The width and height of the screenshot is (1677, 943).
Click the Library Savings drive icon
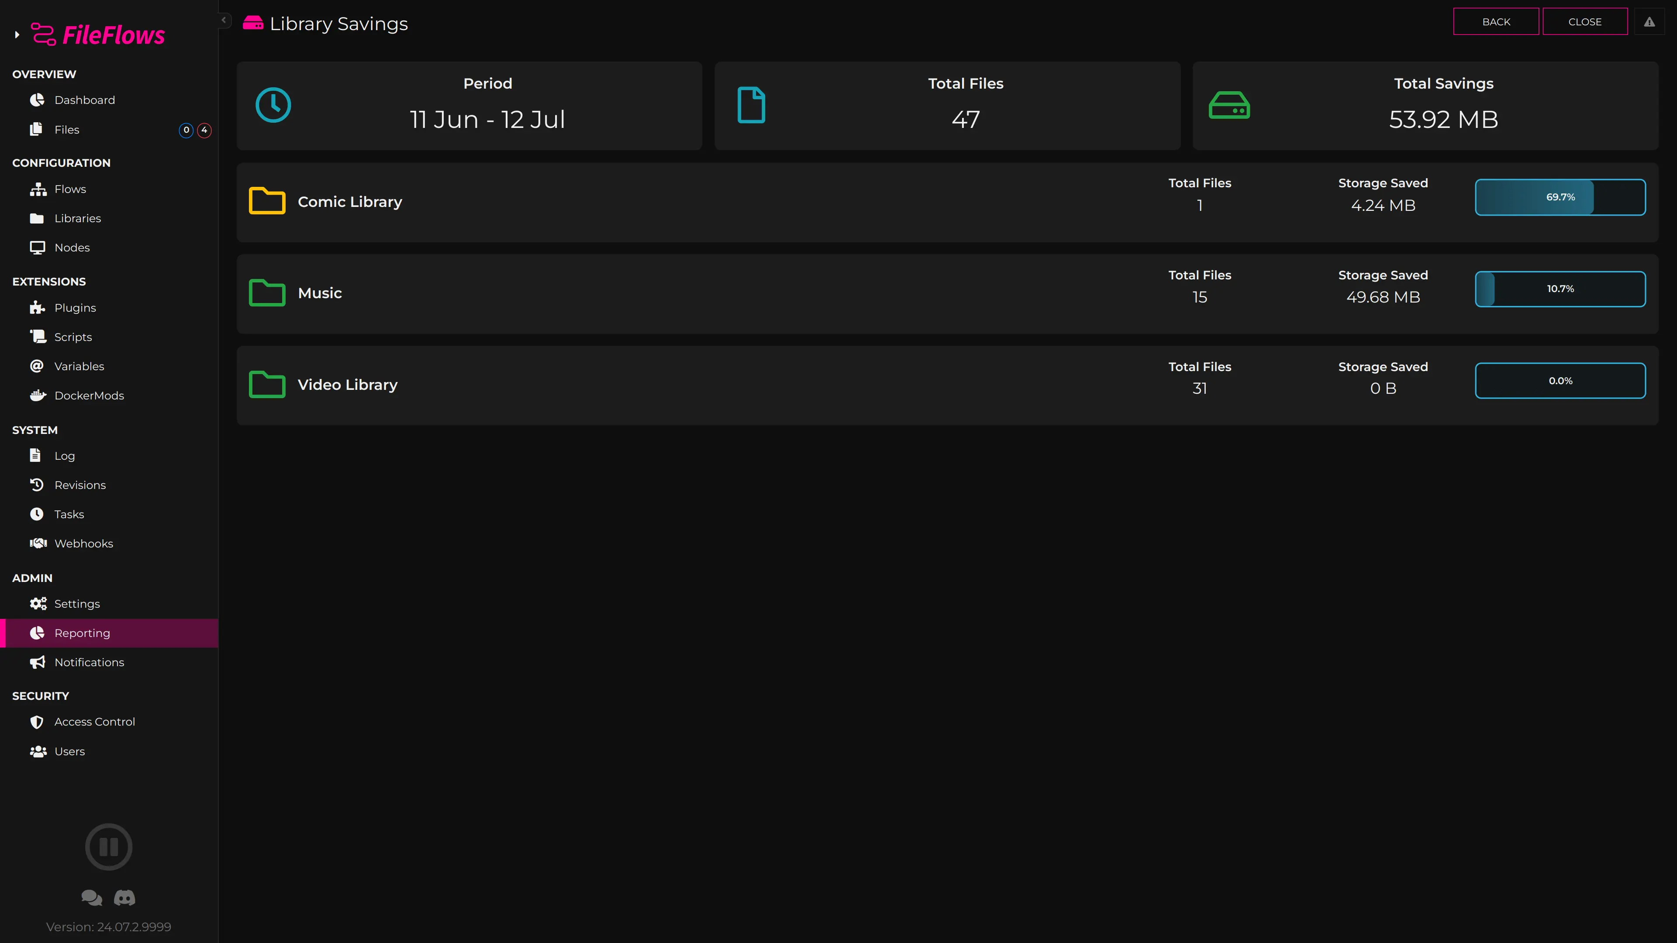(253, 24)
